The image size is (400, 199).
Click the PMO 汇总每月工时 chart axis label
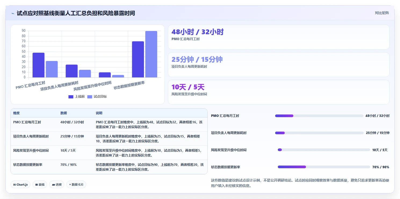coord(30,85)
